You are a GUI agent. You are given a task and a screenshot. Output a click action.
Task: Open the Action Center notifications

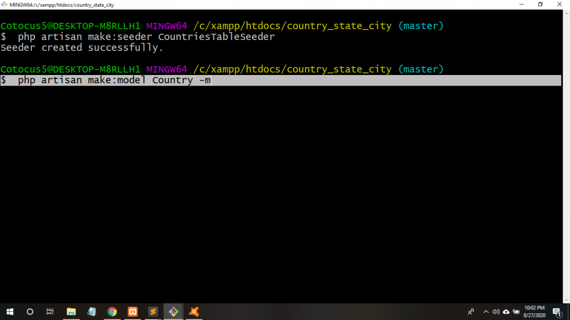[x=557, y=312]
